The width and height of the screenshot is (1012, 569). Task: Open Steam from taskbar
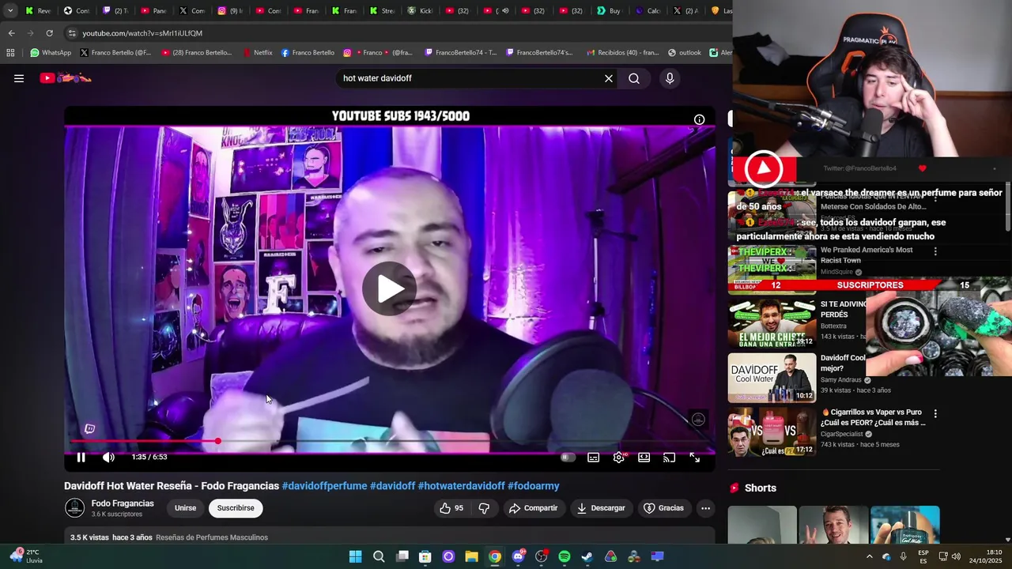tap(587, 556)
